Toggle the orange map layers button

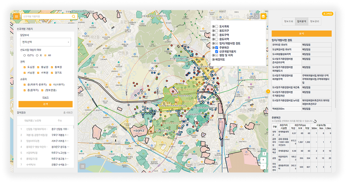coord(263,16)
